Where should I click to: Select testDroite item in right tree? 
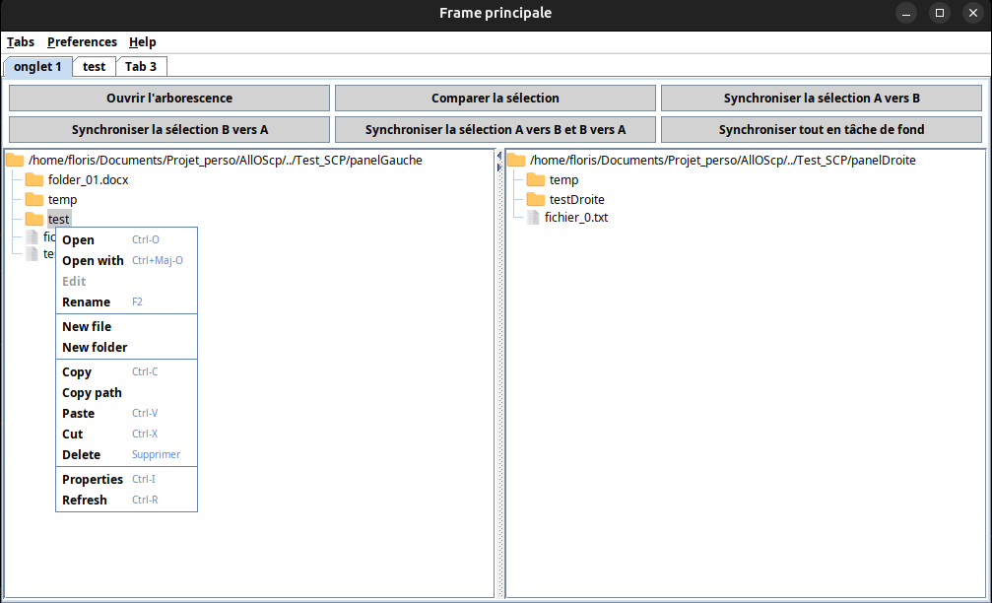click(x=576, y=199)
